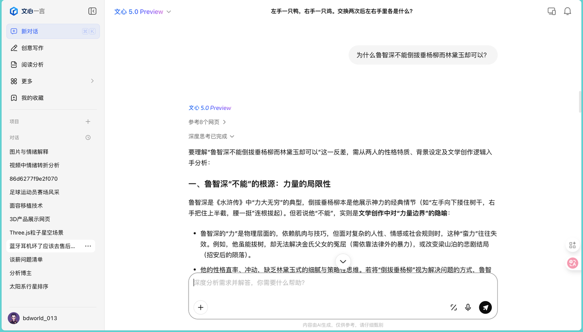Send the message with the send button
583x332 pixels.
pos(485,307)
